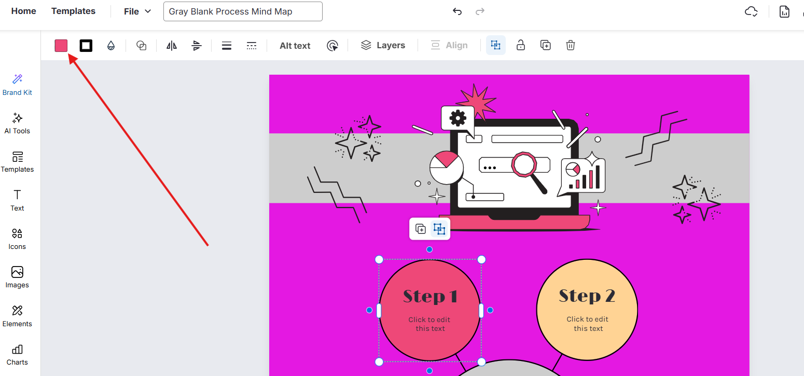Screen dimensions: 804x376
Task: Click the flip horizontal icon
Action: point(172,46)
